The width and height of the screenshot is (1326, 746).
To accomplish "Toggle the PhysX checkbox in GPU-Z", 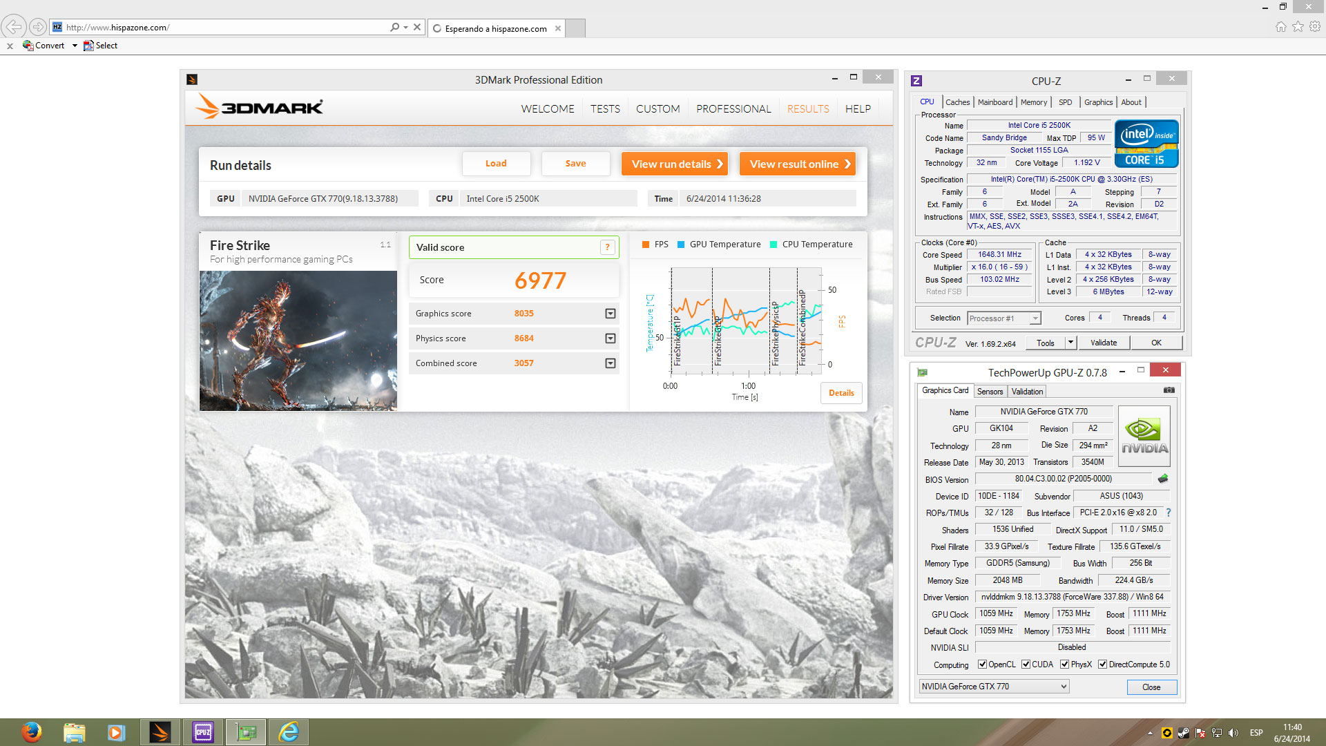I will click(x=1065, y=664).
